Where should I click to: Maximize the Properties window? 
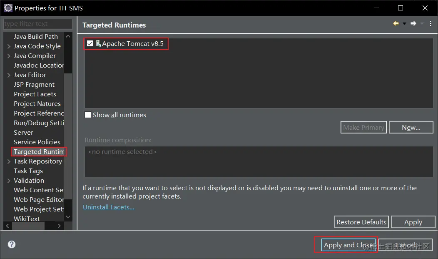[x=400, y=8]
